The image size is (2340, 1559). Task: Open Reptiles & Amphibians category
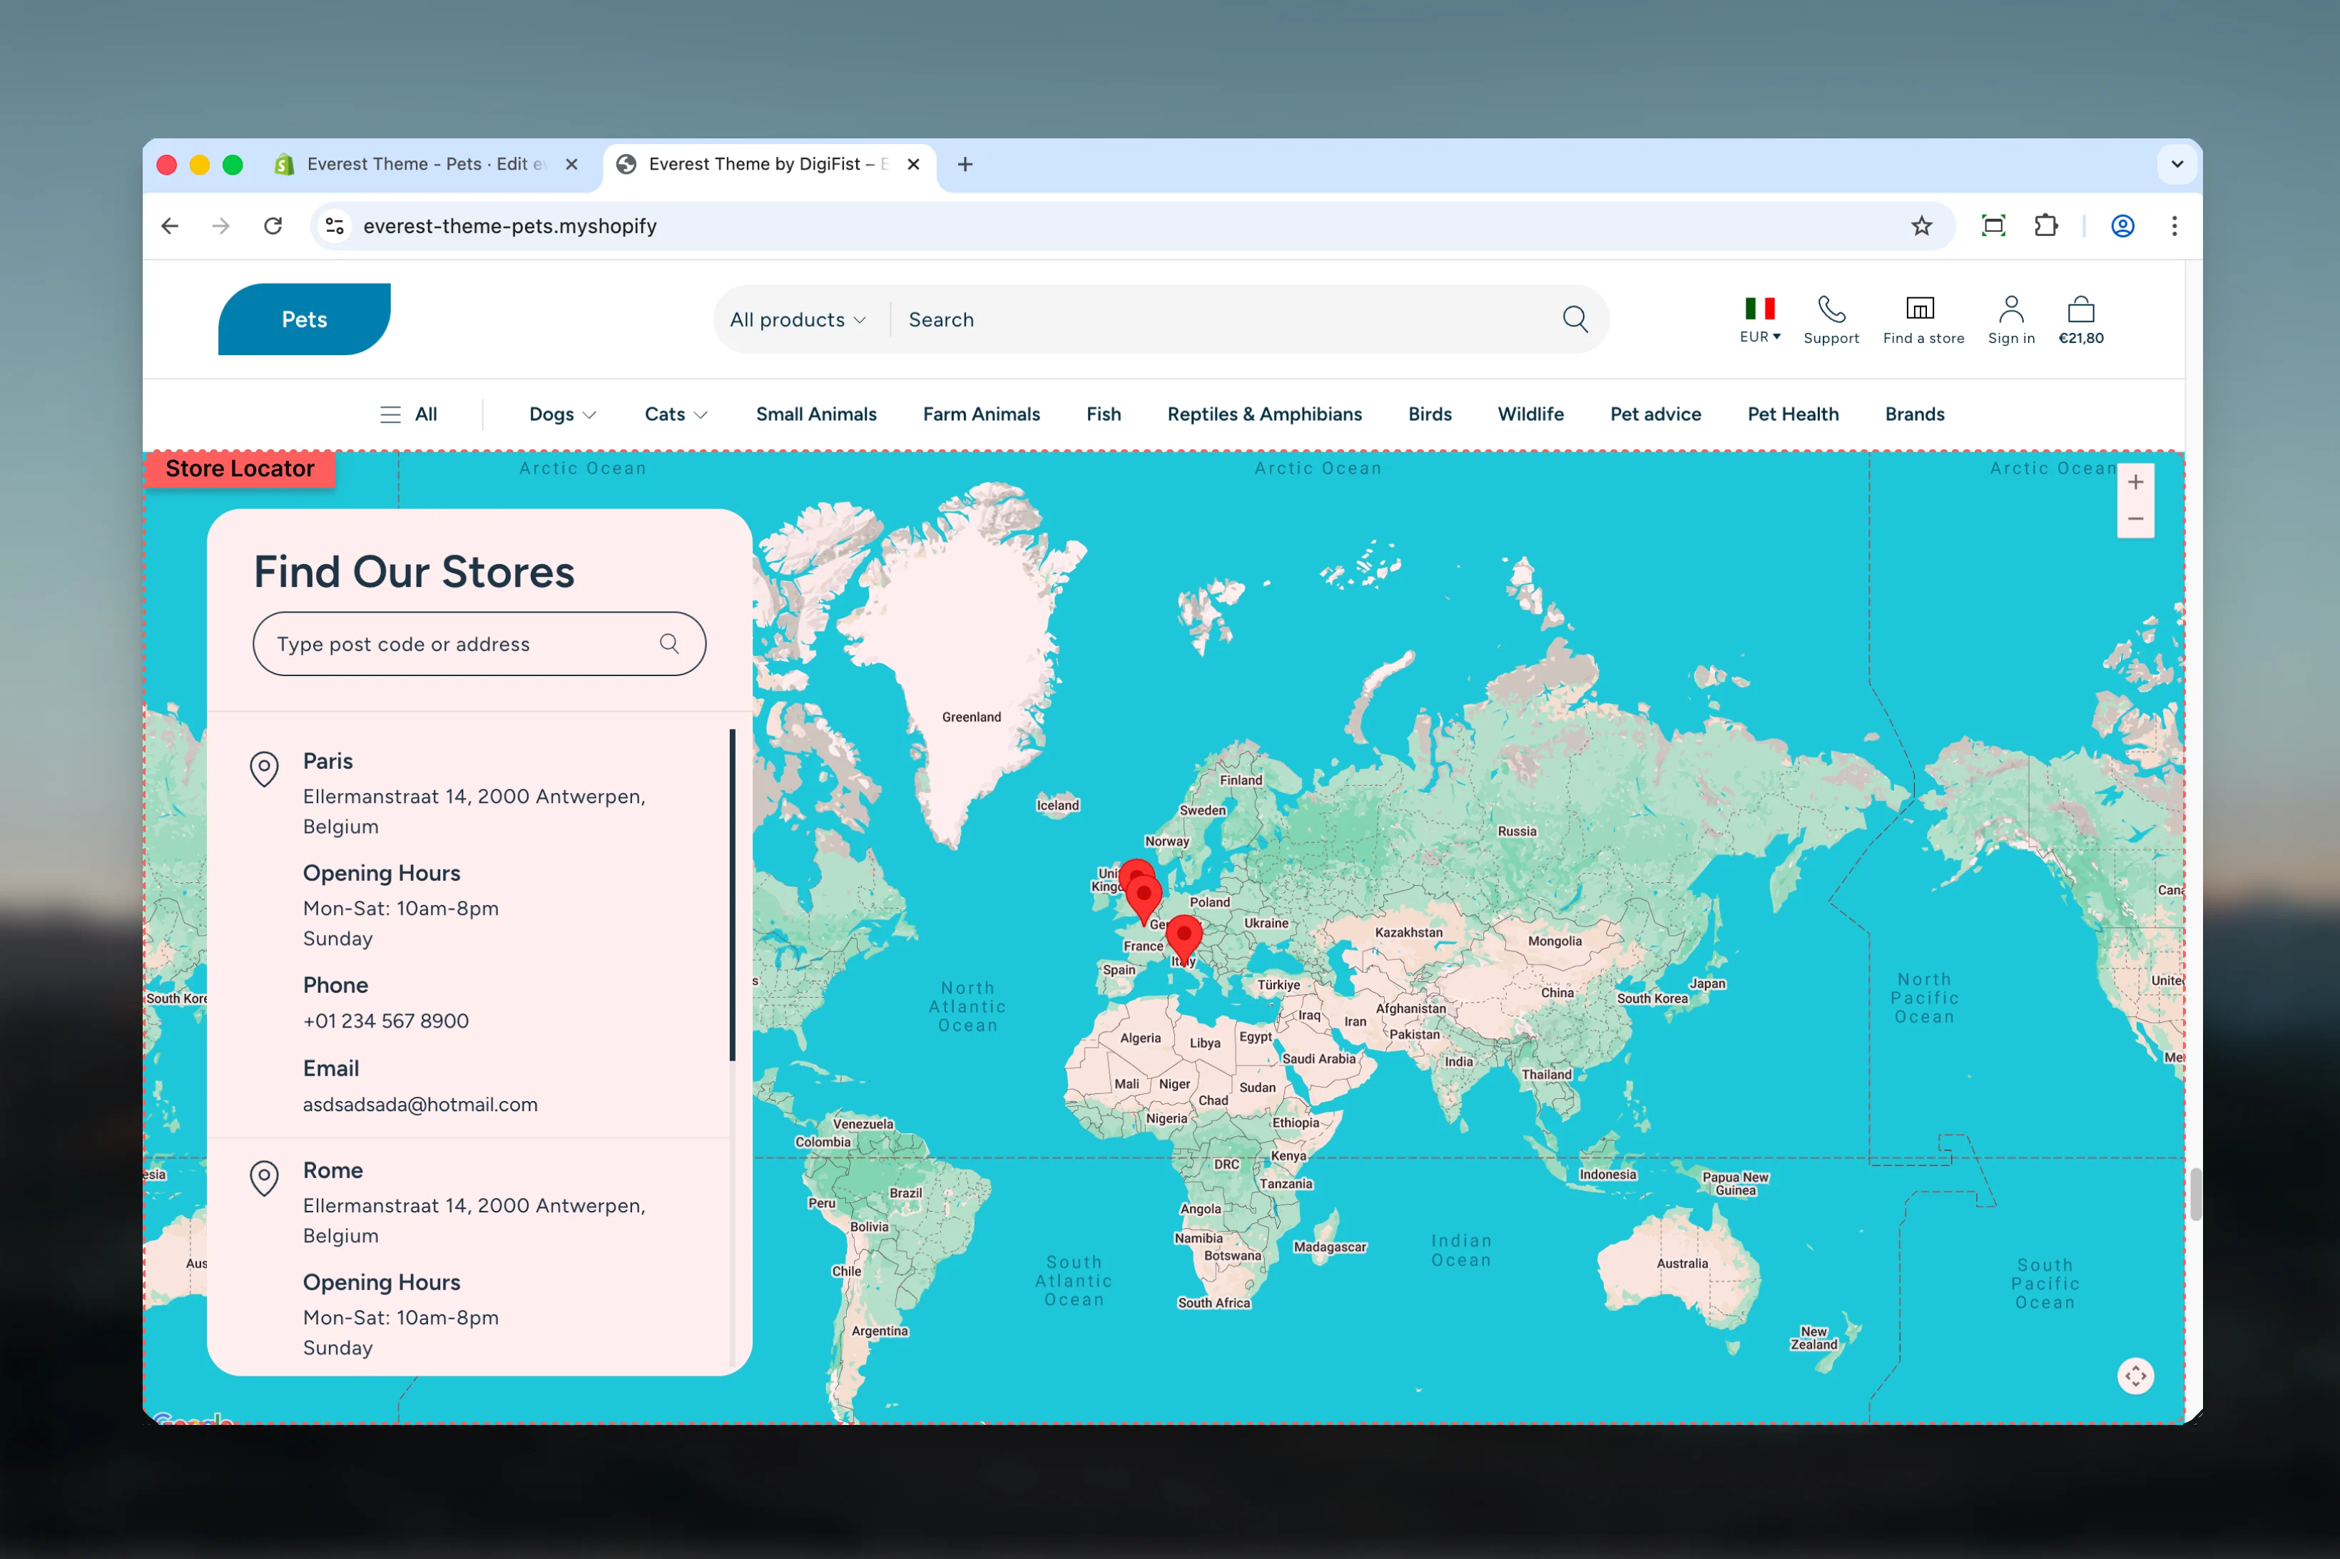point(1264,414)
